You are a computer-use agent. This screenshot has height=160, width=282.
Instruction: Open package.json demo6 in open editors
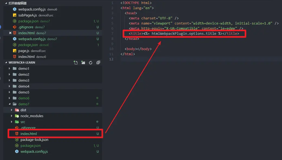pyautogui.click(x=53, y=45)
